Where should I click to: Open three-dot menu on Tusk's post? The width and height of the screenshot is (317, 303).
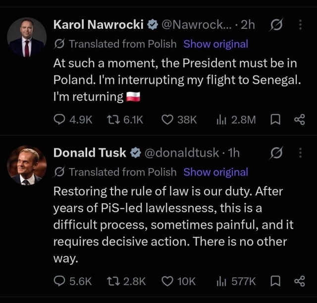pos(301,153)
